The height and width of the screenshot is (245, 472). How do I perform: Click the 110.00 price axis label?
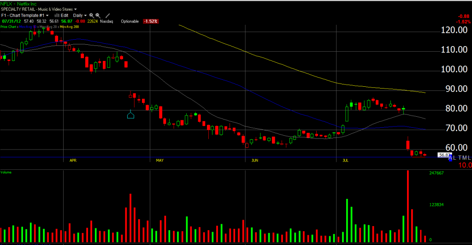[x=454, y=50]
